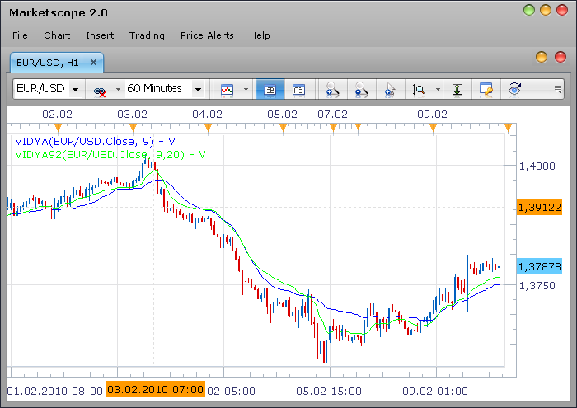The width and height of the screenshot is (577, 408).
Task: Close the EUR/USD, H1 tab
Action: click(x=93, y=62)
